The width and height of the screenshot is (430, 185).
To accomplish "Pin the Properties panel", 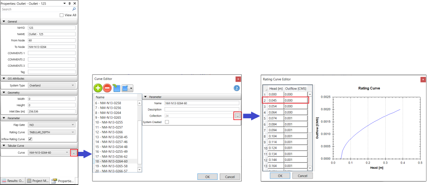I will pyautogui.click(x=69, y=3).
